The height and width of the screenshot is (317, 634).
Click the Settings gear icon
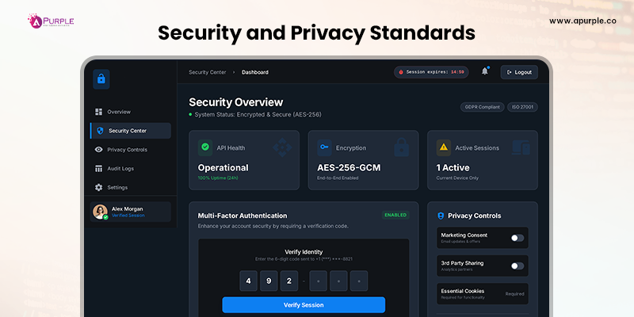coord(98,188)
